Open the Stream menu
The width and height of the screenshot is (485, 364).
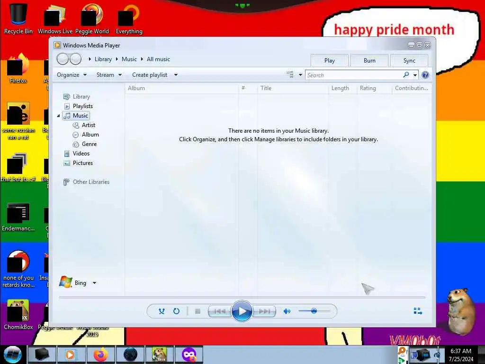109,75
